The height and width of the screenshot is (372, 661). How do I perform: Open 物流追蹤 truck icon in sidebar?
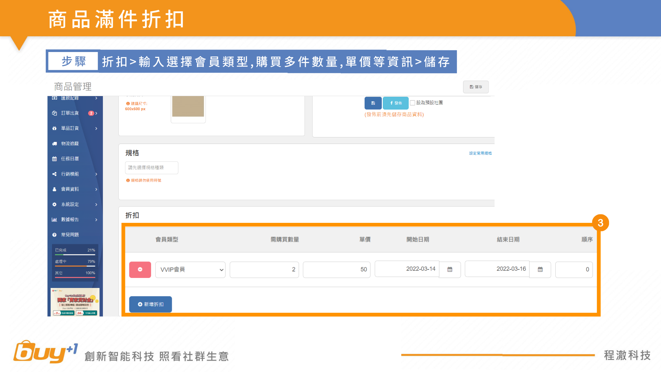[x=55, y=144]
